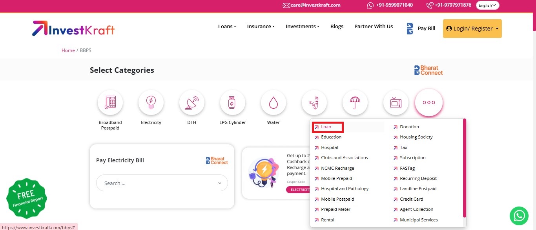Expand the Login/ Register dropdown
536x230 pixels.
point(472,29)
